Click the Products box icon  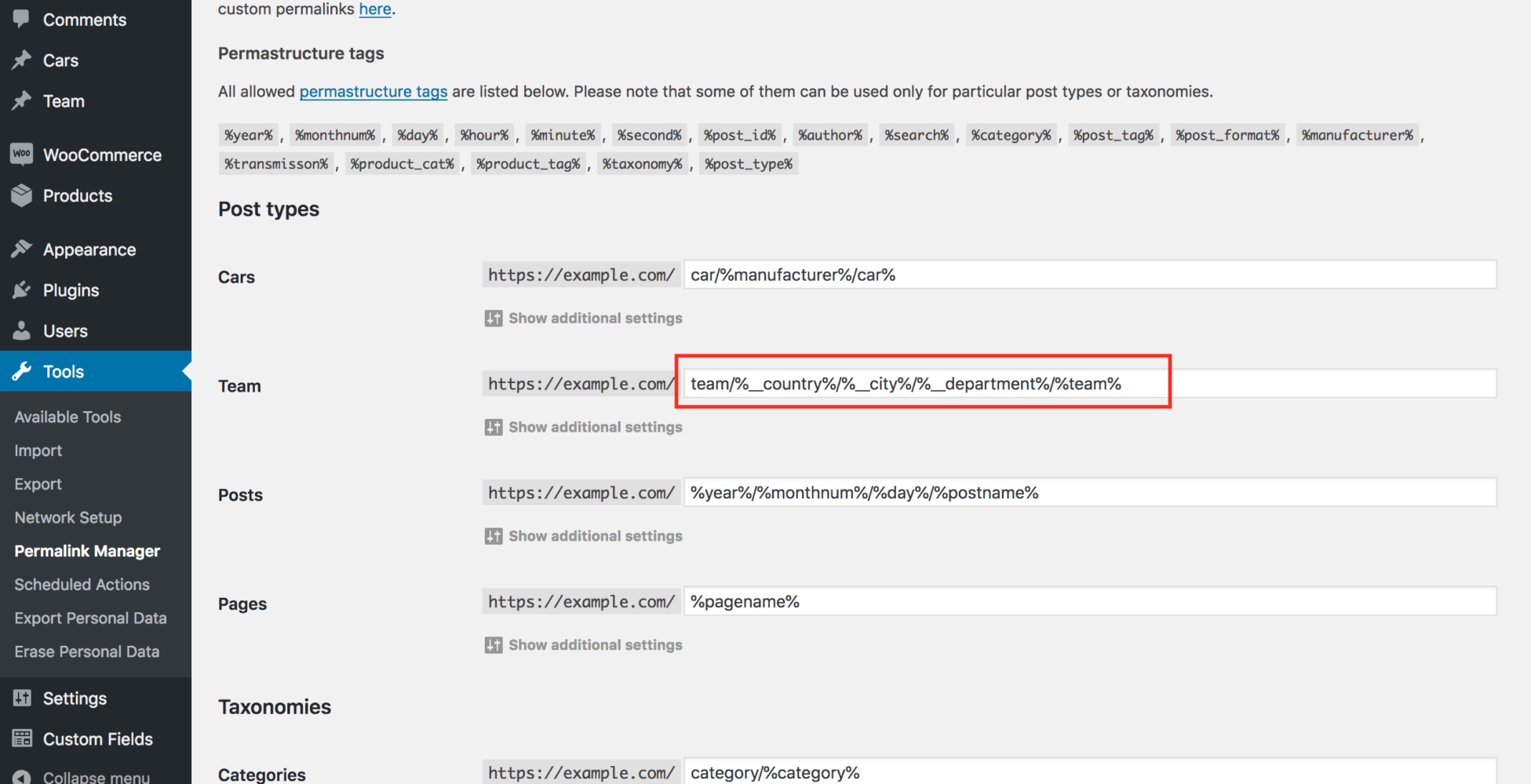point(22,195)
